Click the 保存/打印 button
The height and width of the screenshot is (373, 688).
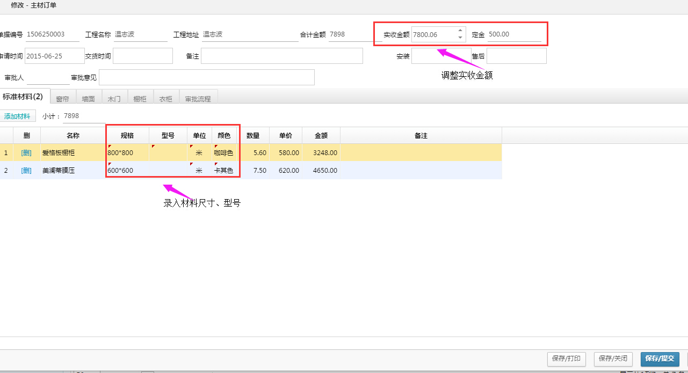[566, 359]
